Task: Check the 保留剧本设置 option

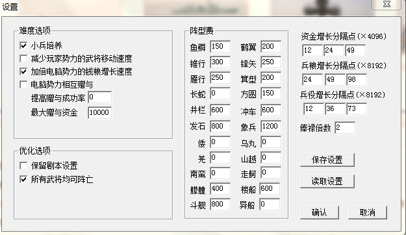Action: (23, 166)
